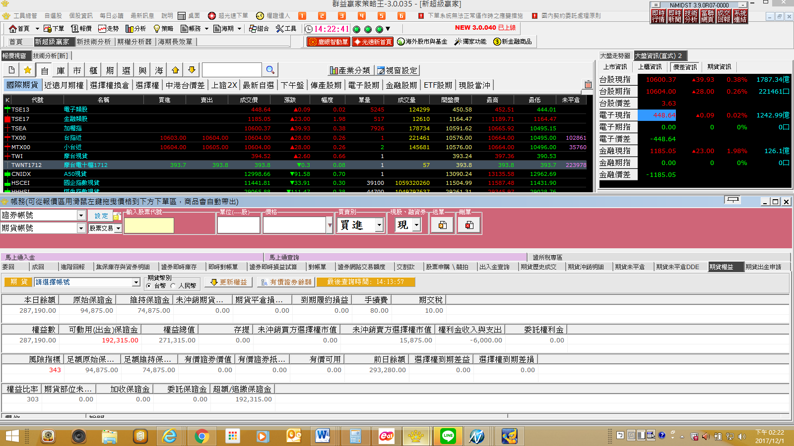Viewport: 794px width, 446px height.
Task: Open the 走勢 trend chart toolbar icon
Action: (108, 29)
